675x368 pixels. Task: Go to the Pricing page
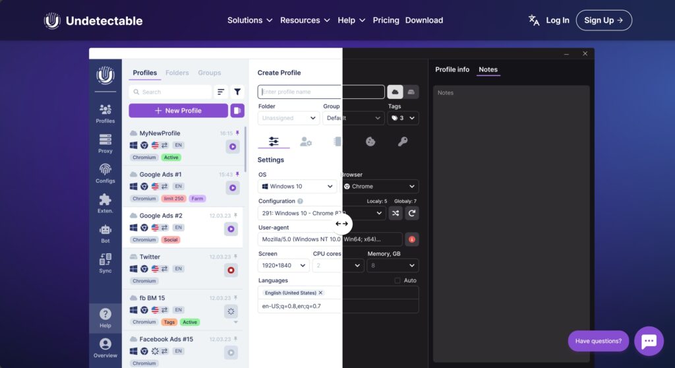(386, 20)
